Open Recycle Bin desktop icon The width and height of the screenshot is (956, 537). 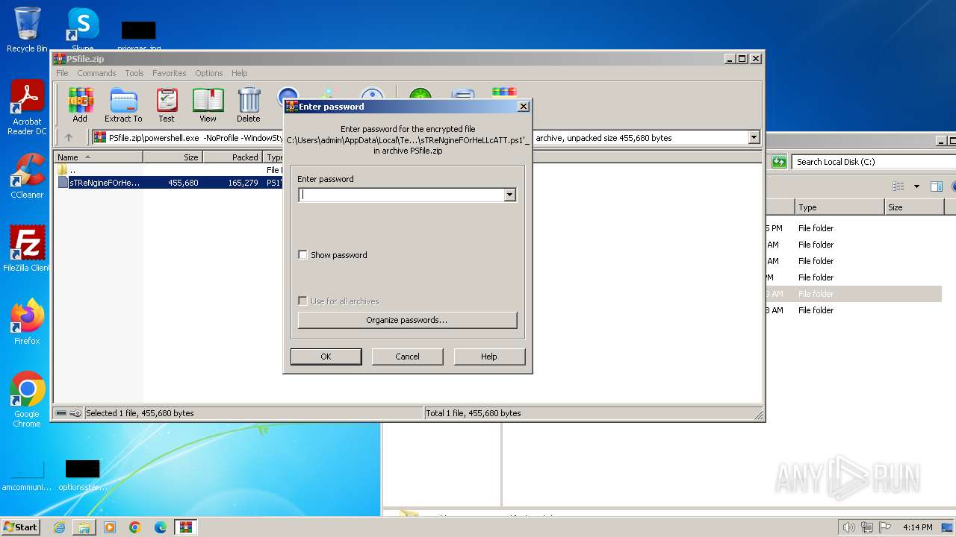(27, 30)
